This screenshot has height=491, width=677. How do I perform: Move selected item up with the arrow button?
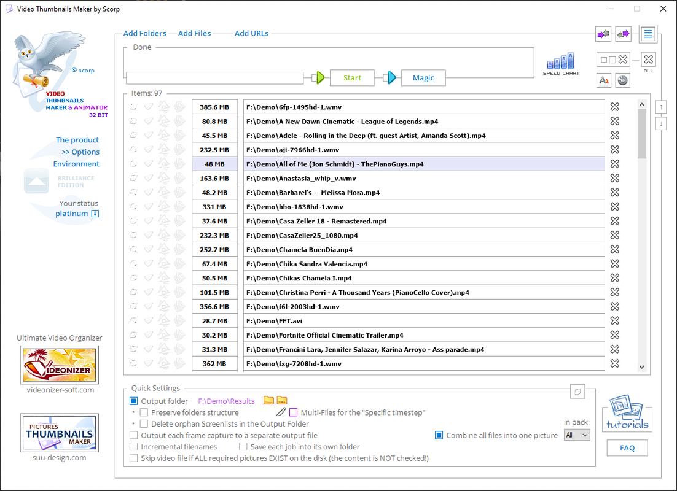tap(660, 107)
